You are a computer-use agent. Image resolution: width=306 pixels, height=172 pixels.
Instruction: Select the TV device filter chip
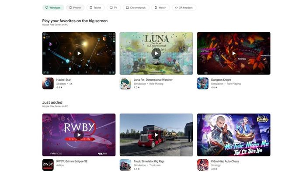point(114,7)
